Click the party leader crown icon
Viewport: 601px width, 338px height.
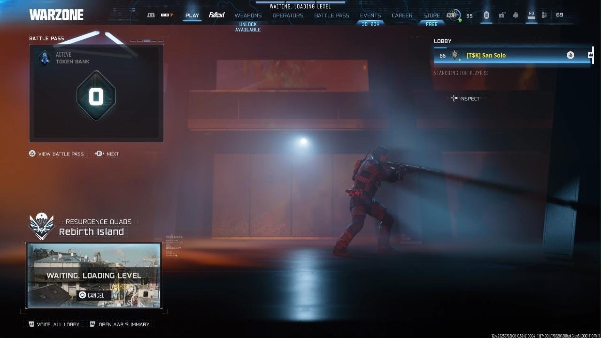[590, 55]
